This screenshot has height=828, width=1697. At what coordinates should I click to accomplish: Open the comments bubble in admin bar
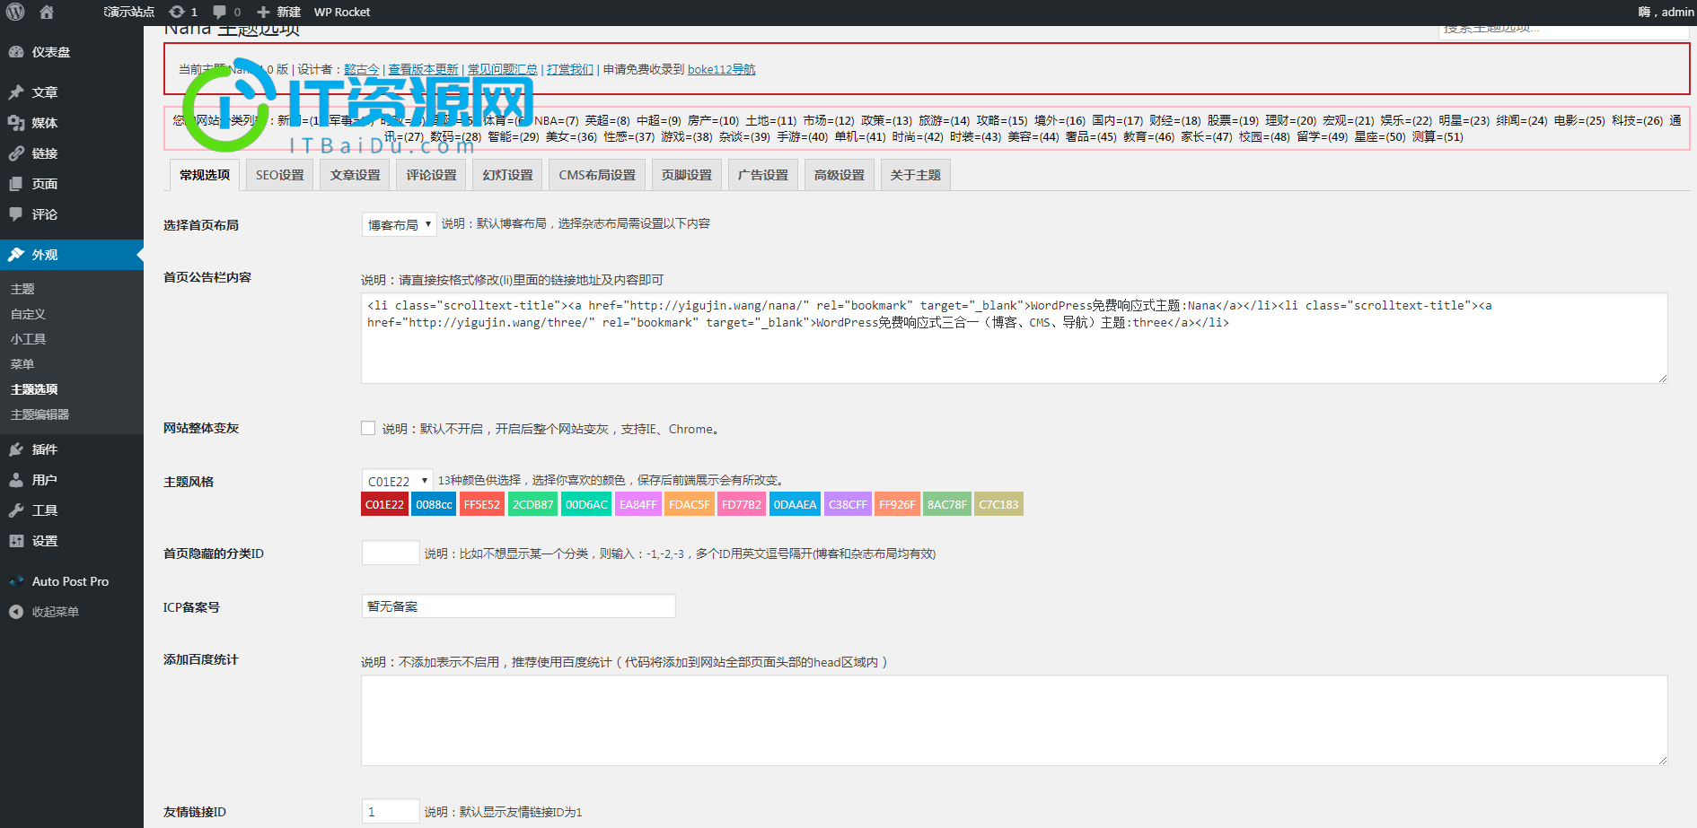(219, 12)
